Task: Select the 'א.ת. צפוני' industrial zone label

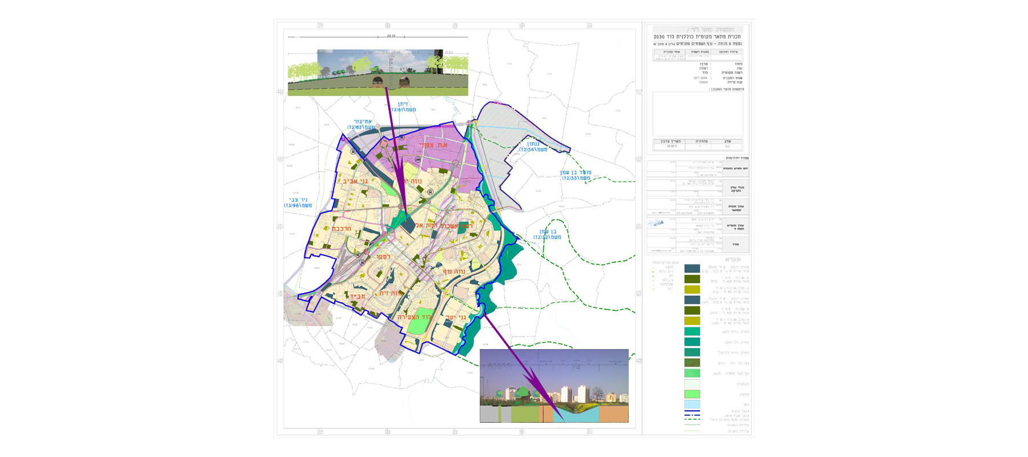Action: point(433,145)
